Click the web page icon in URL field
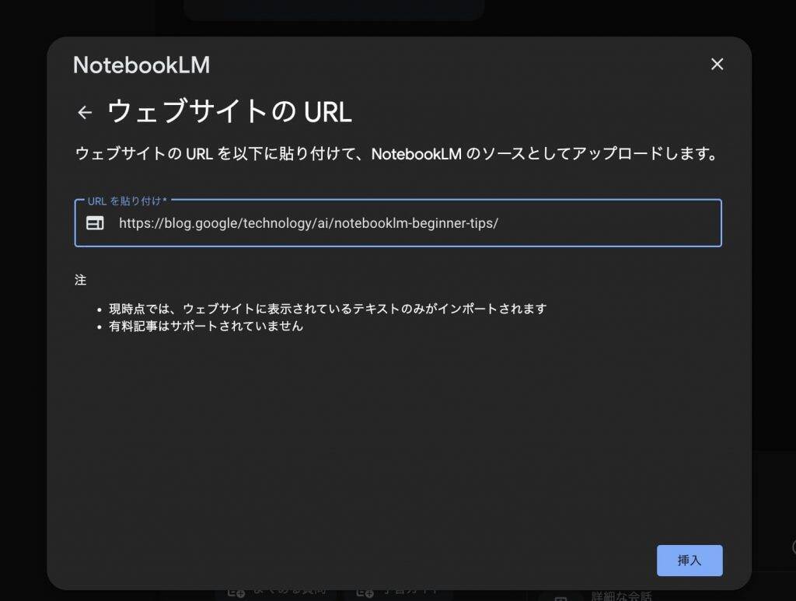 (x=95, y=224)
